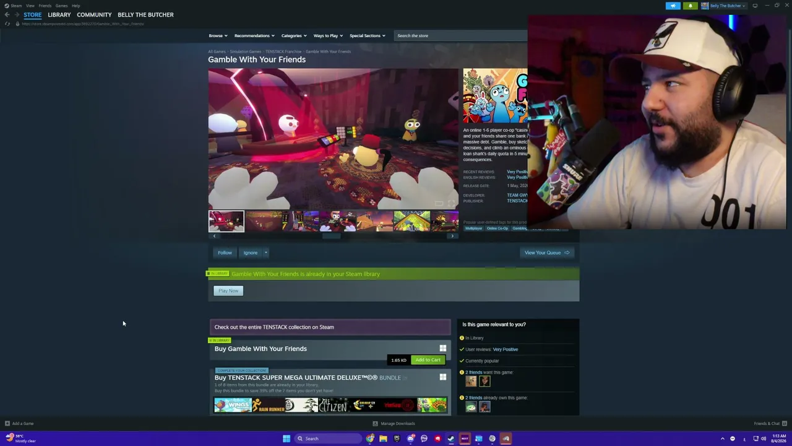Open the Steam announcements megaphone icon
The image size is (792, 446).
(673, 6)
